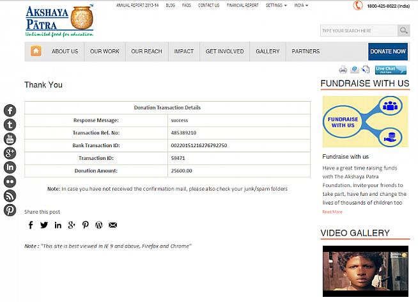The width and height of the screenshot is (418, 302).
Task: Open the sidebar RSS feed icon
Action: point(10,195)
